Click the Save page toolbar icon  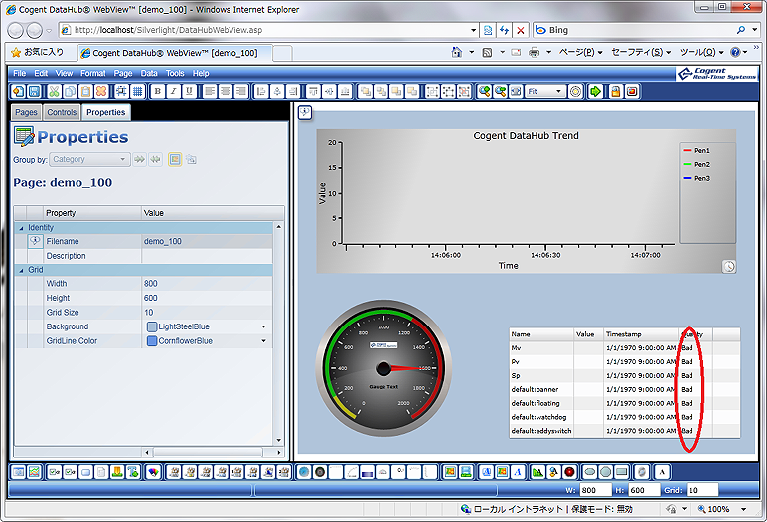(34, 91)
